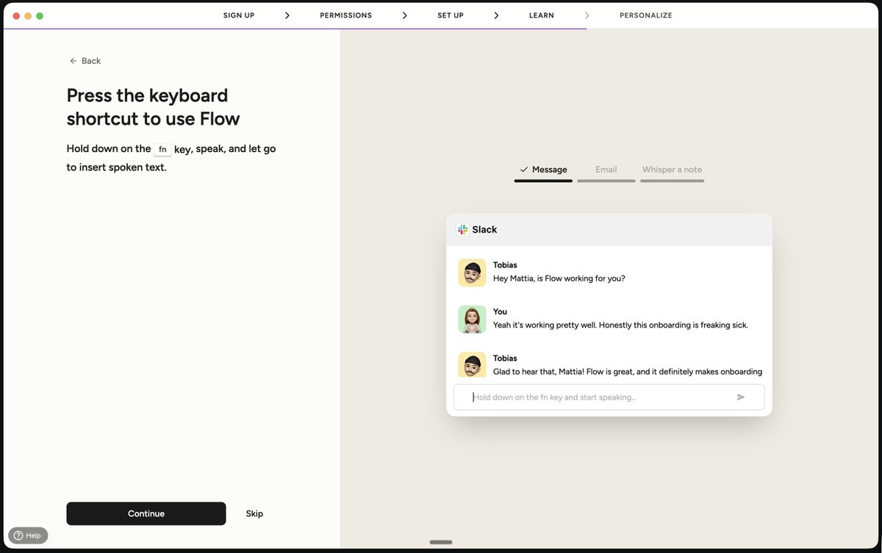Click the message input field
Viewport: 882px width, 553px height.
(609, 397)
